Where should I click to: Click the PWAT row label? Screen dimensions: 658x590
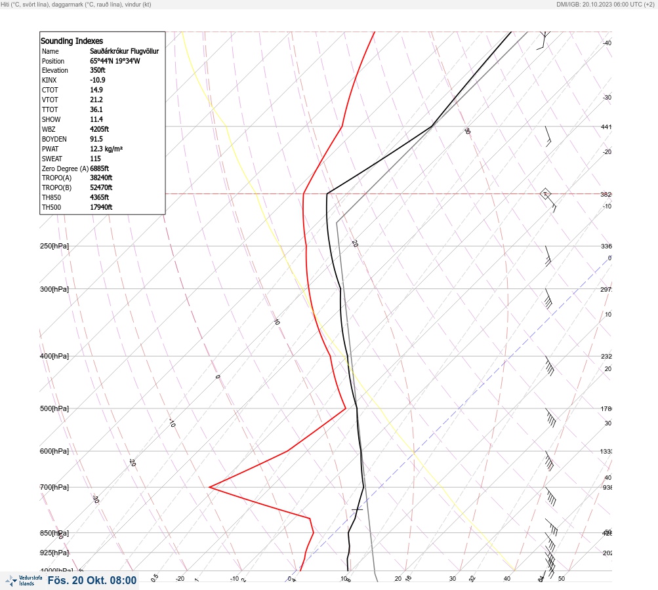(50, 149)
